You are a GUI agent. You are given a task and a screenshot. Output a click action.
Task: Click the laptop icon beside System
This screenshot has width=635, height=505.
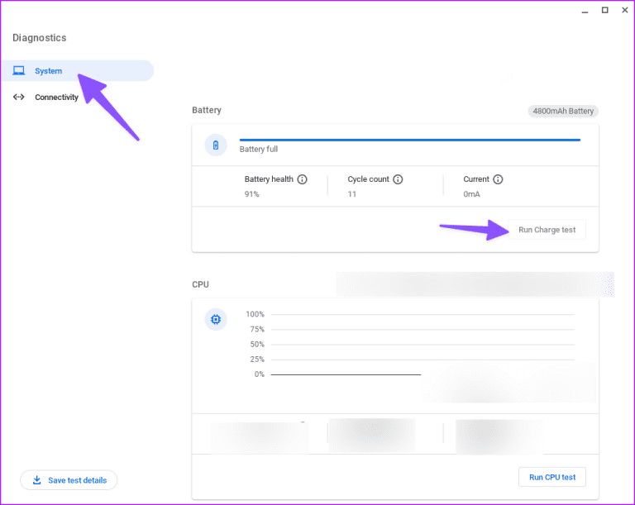pos(19,71)
